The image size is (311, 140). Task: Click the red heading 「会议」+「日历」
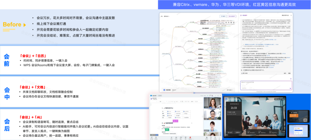(33, 56)
